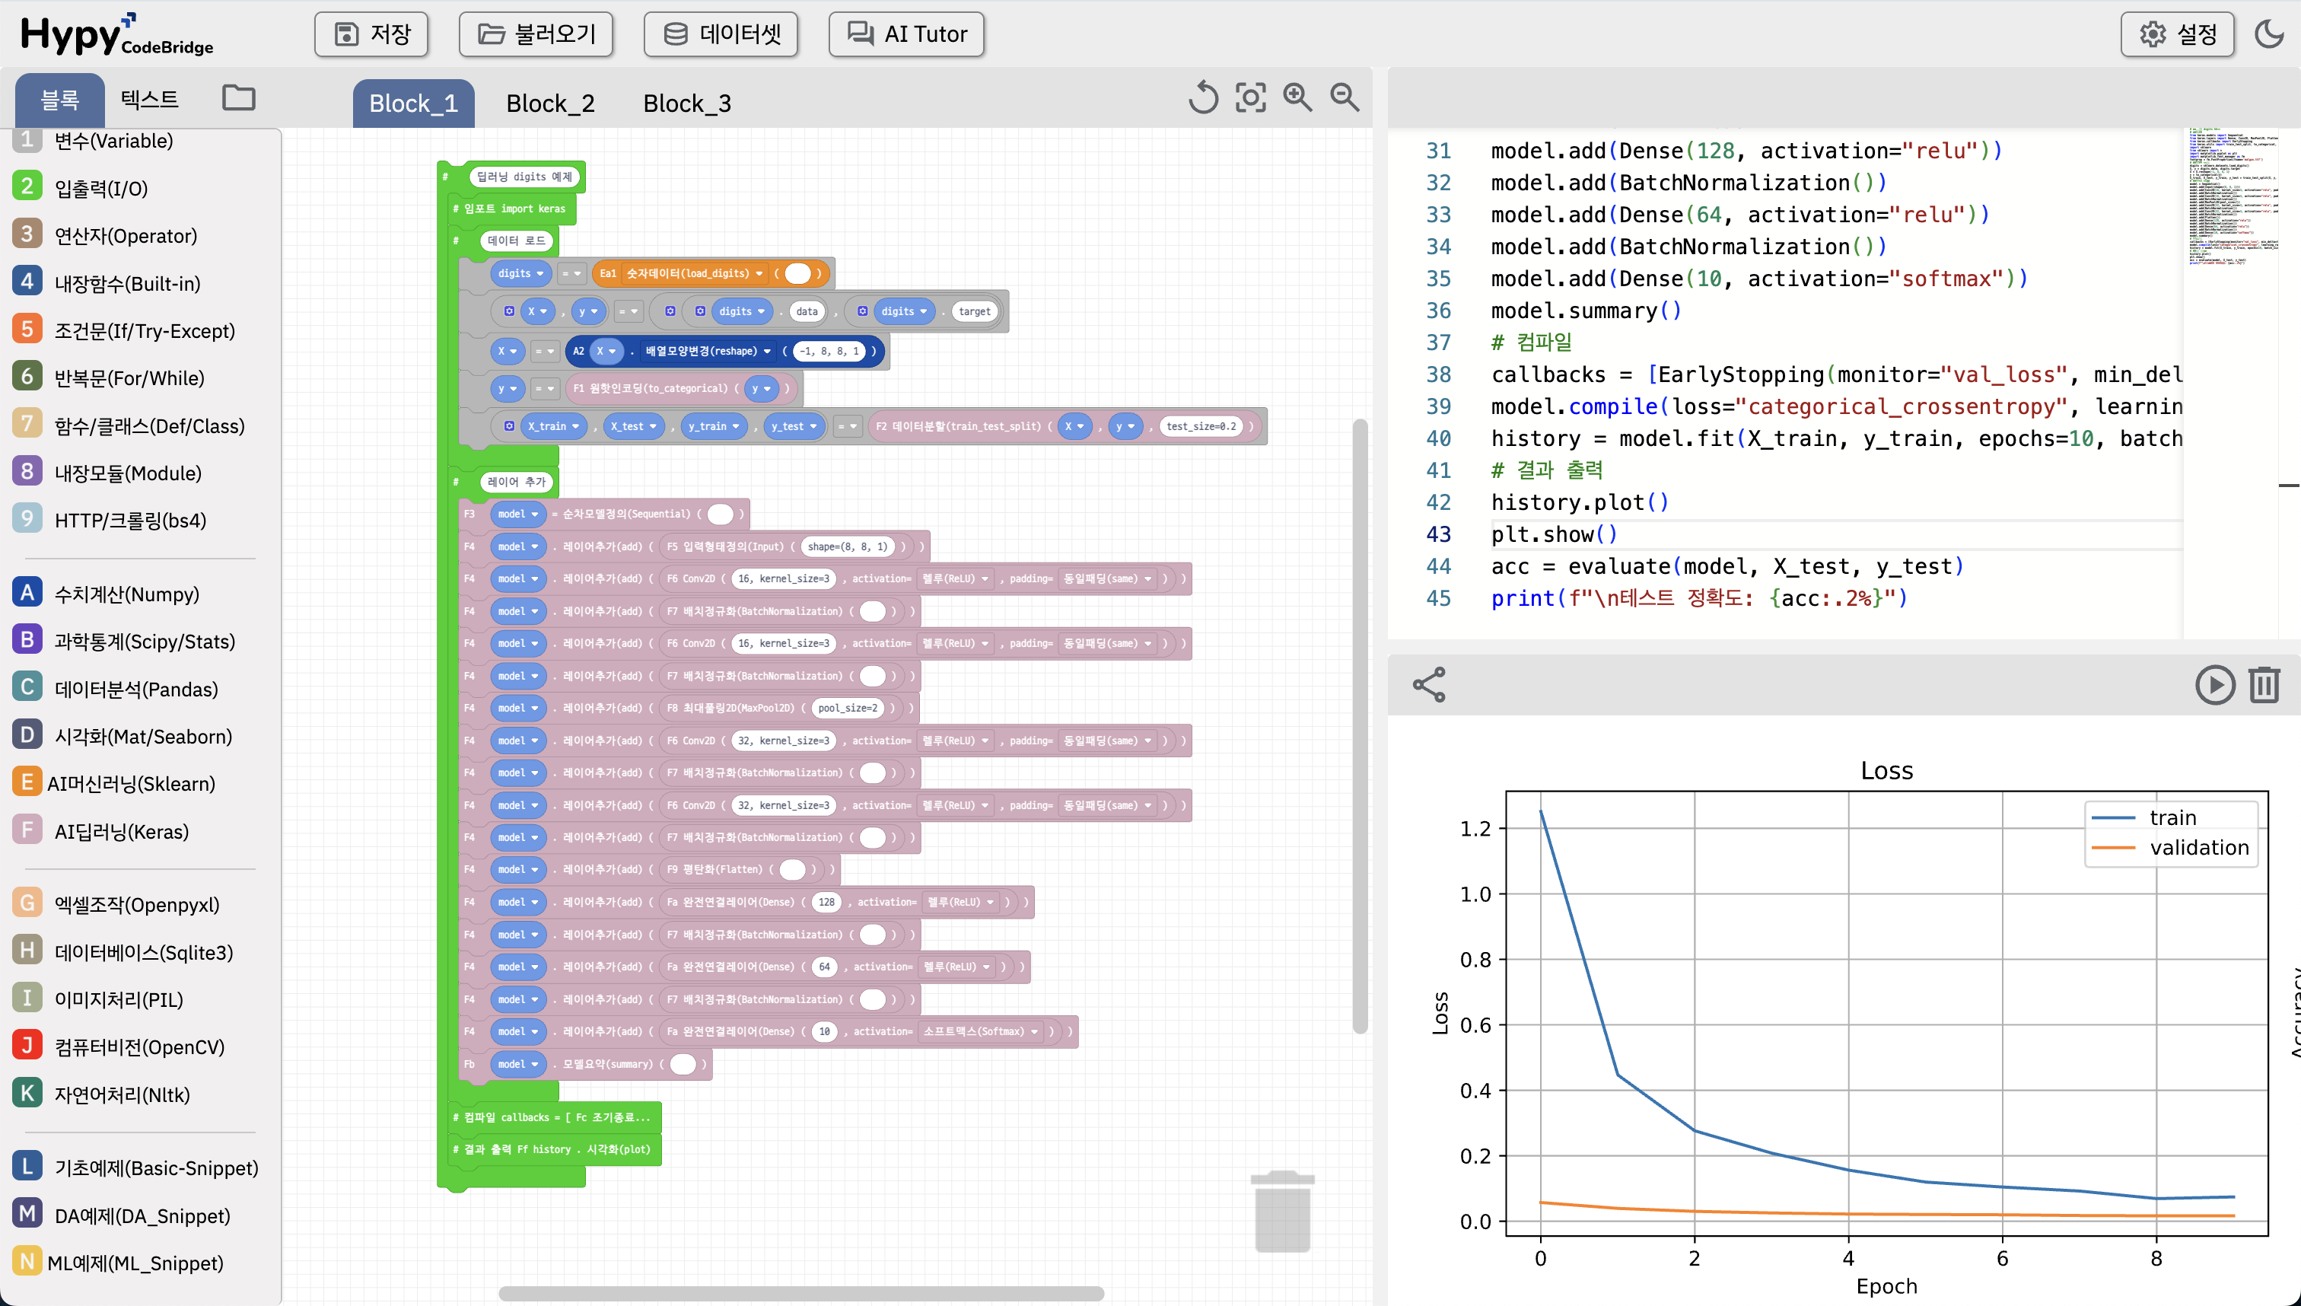Switch to the 블록 tab
The width and height of the screenshot is (2301, 1306).
tap(60, 100)
